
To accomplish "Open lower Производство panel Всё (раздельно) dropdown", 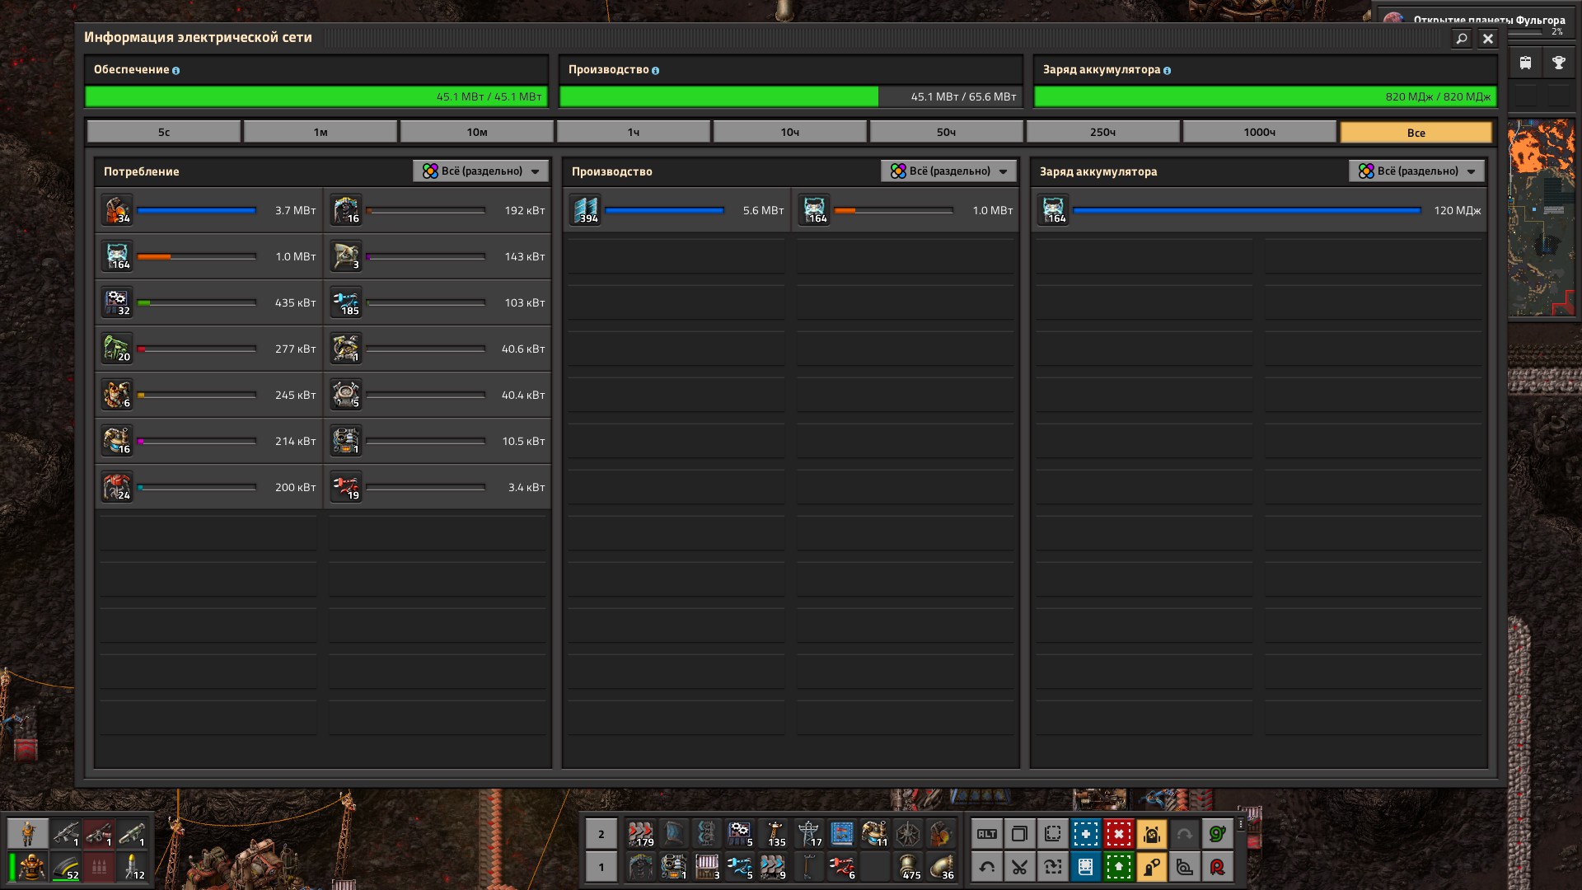I will click(948, 171).
